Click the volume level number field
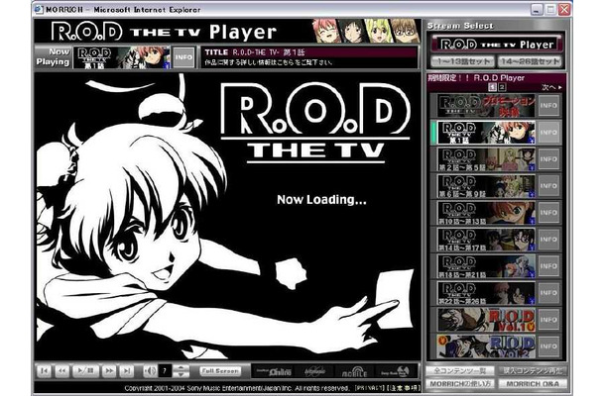The width and height of the screenshot is (605, 396). pyautogui.click(x=166, y=371)
